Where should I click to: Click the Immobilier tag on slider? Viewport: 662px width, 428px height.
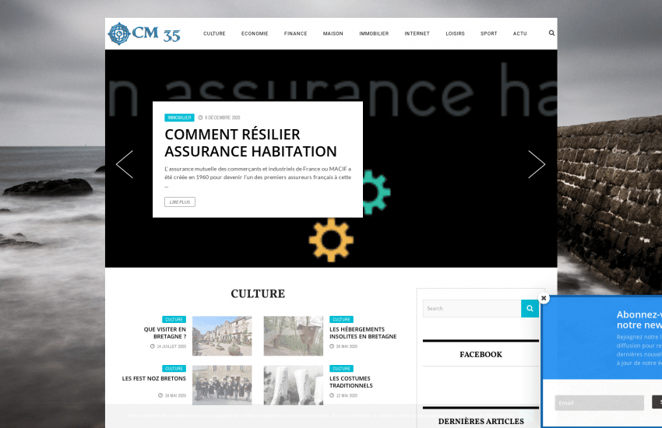(179, 118)
